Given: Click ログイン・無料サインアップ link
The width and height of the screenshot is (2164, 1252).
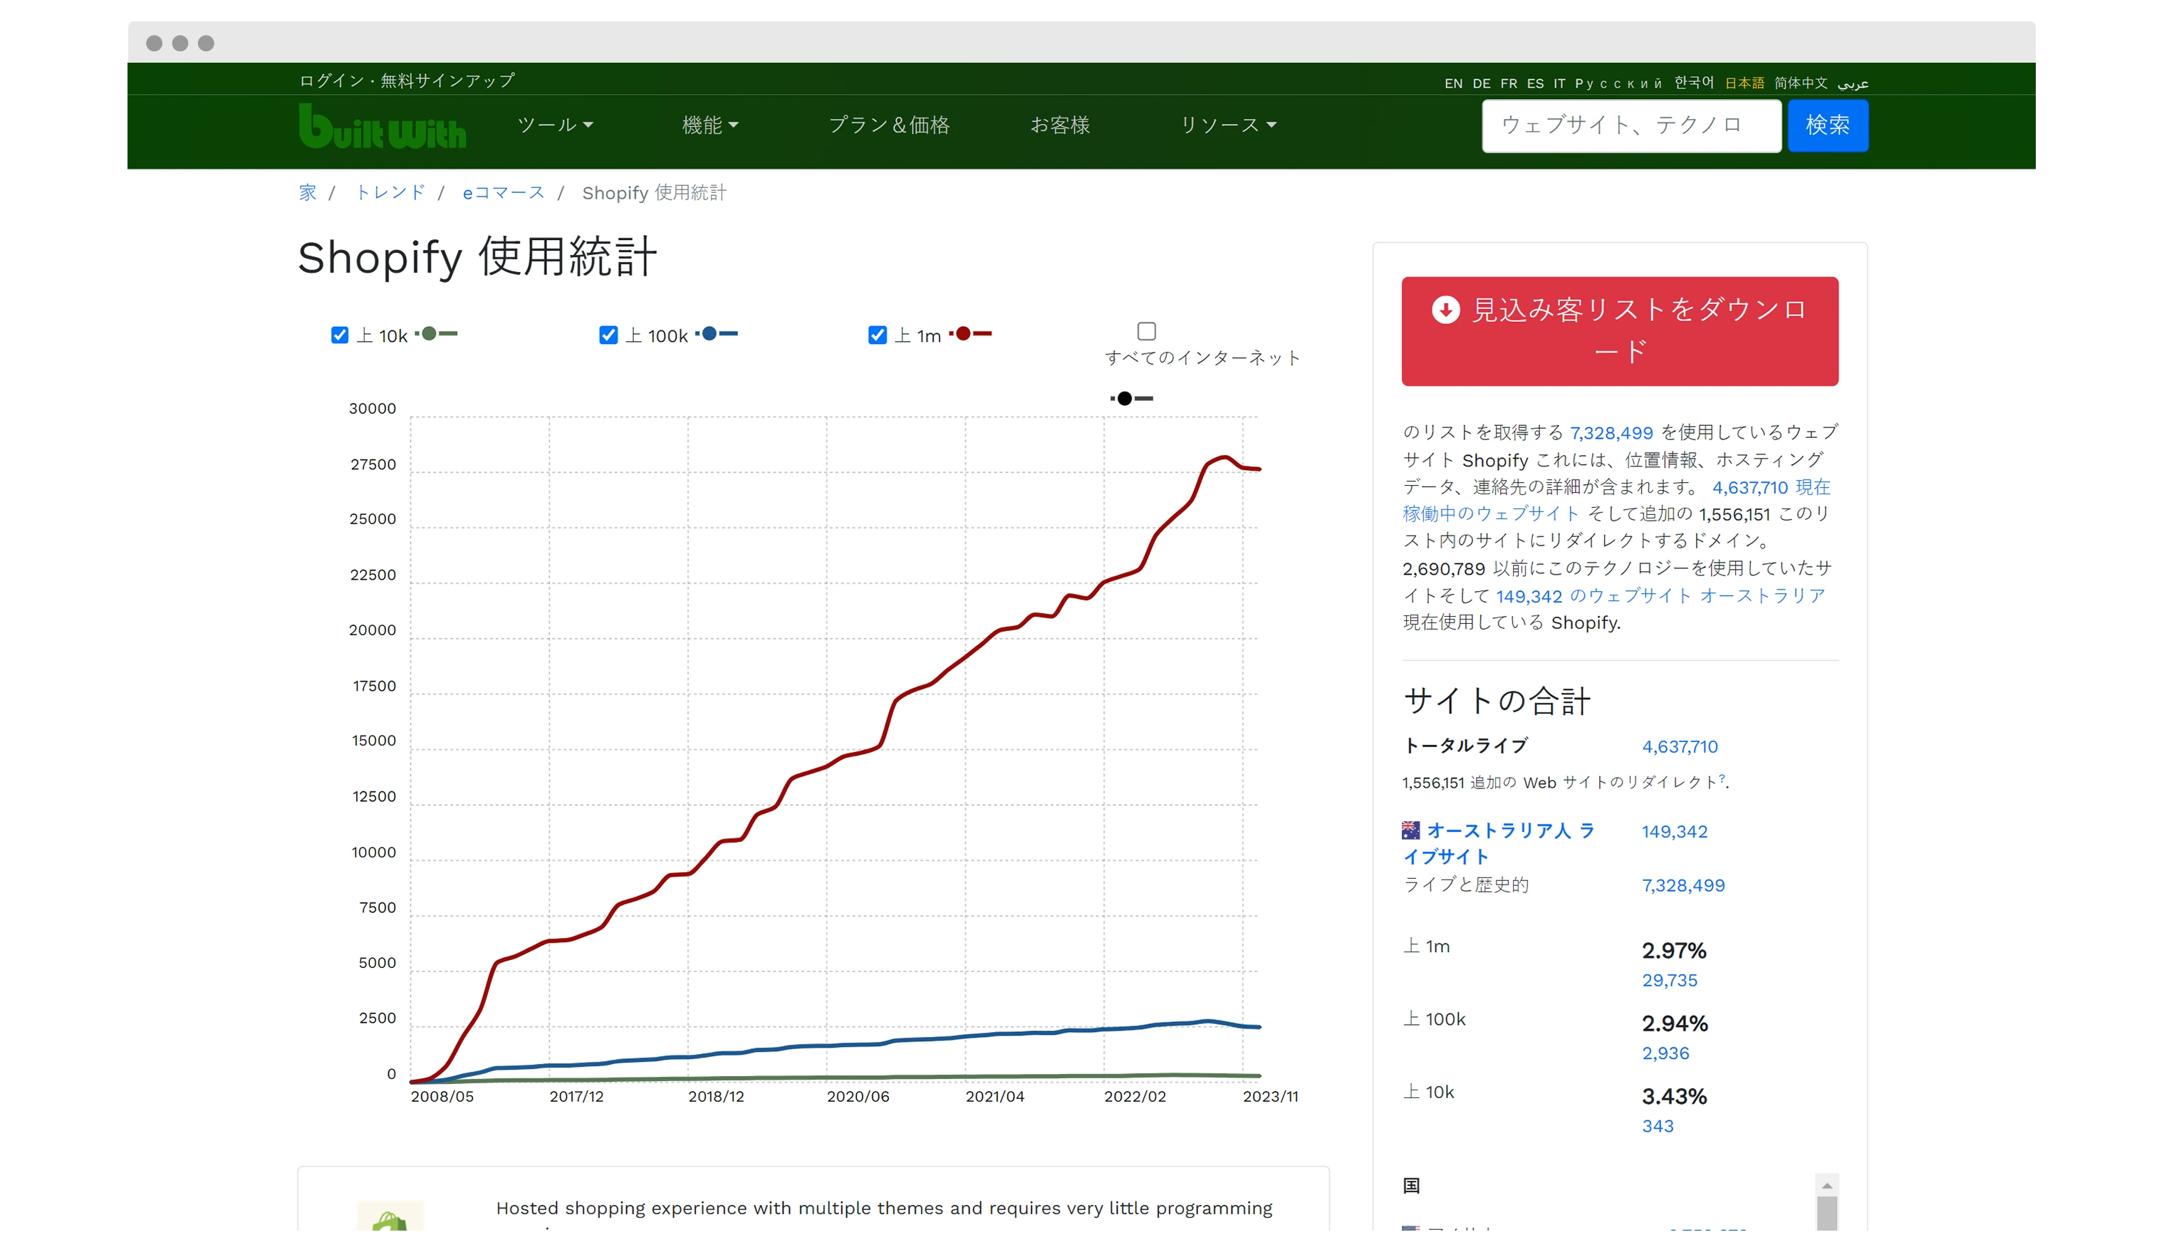Looking at the screenshot, I should point(407,80).
